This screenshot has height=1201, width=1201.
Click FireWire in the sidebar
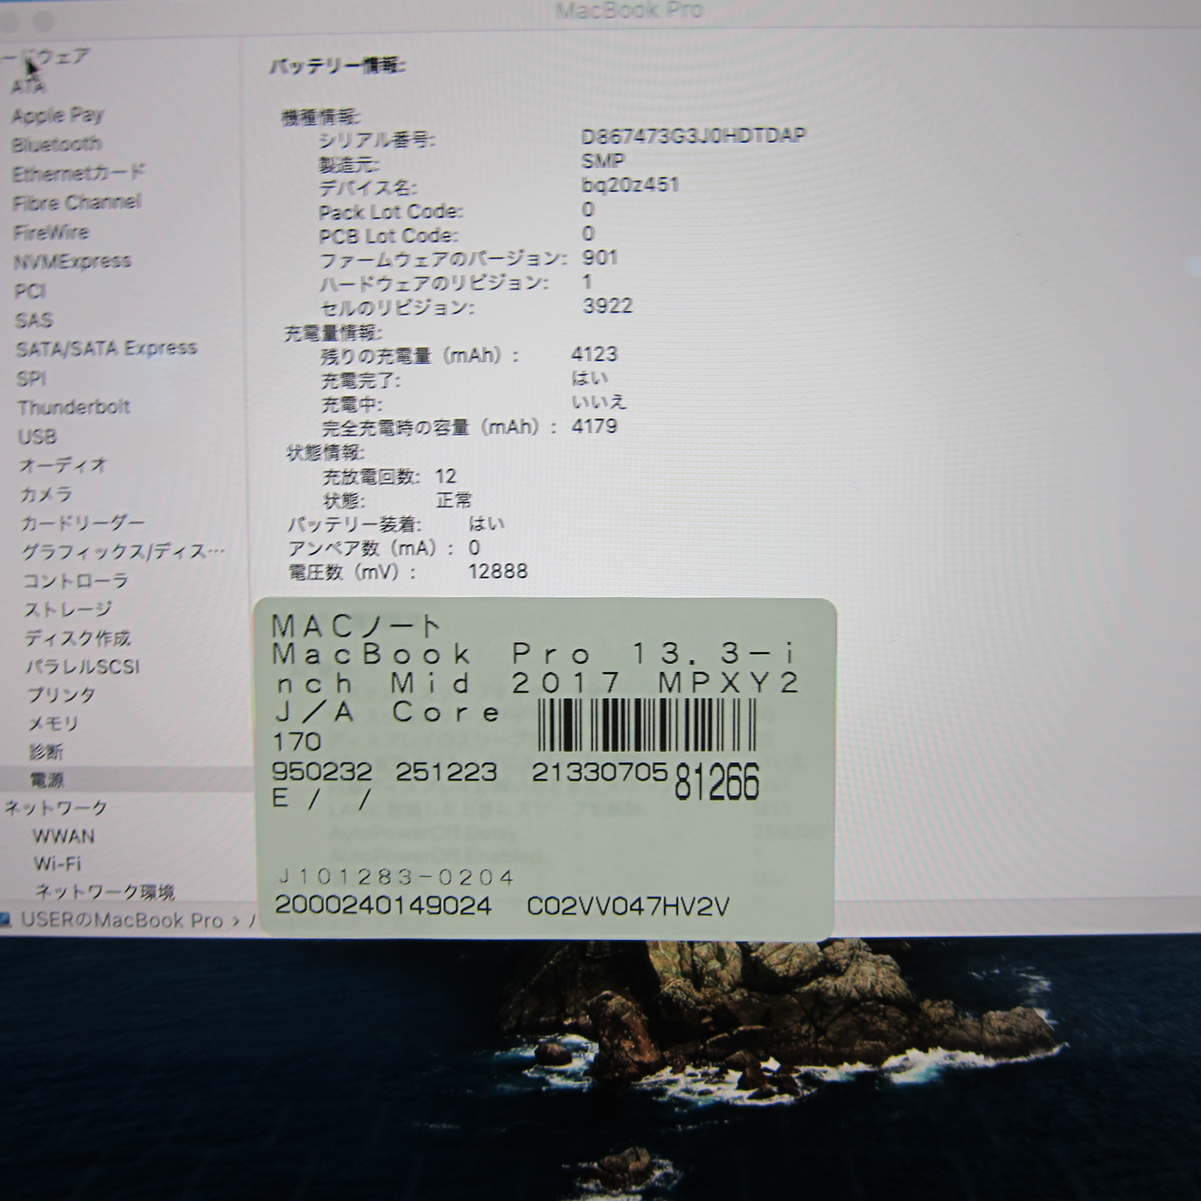point(52,233)
